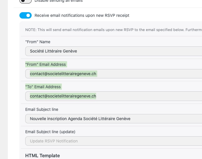Click the highlighted "From" Email Address label
The height and width of the screenshot is (159, 202).
(46, 64)
